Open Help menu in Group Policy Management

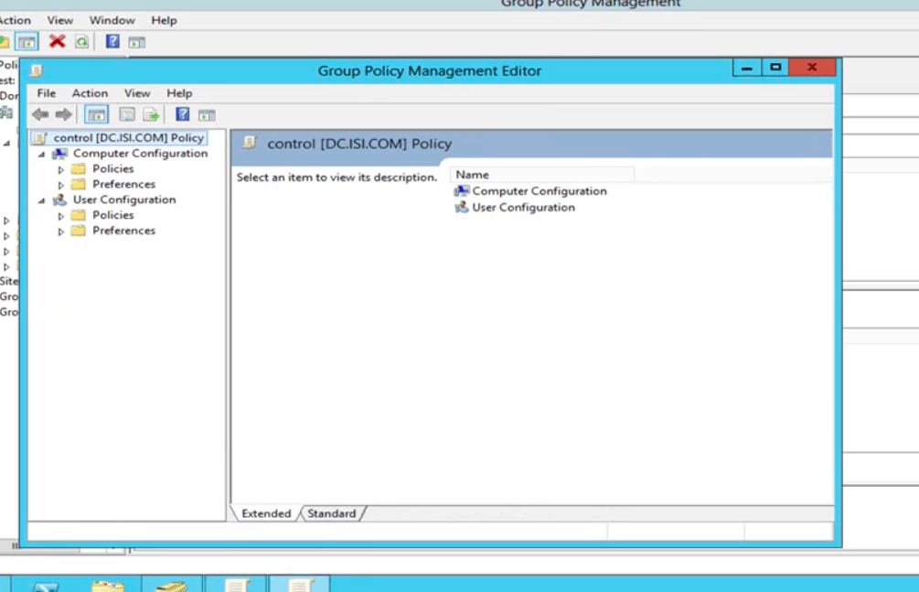click(x=164, y=20)
